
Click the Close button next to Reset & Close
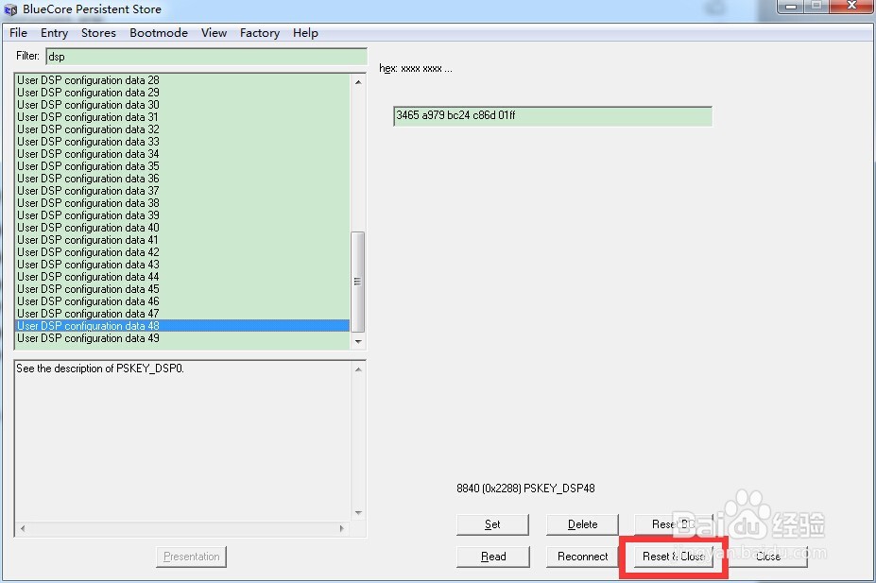768,557
